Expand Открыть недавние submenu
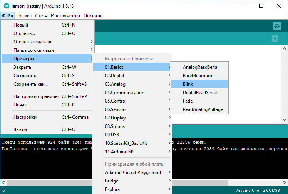Viewport: 288px width, 194px height. pos(47,42)
